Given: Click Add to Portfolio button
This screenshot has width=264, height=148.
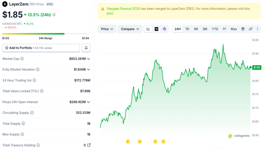Looking at the screenshot, I should 41,48.
